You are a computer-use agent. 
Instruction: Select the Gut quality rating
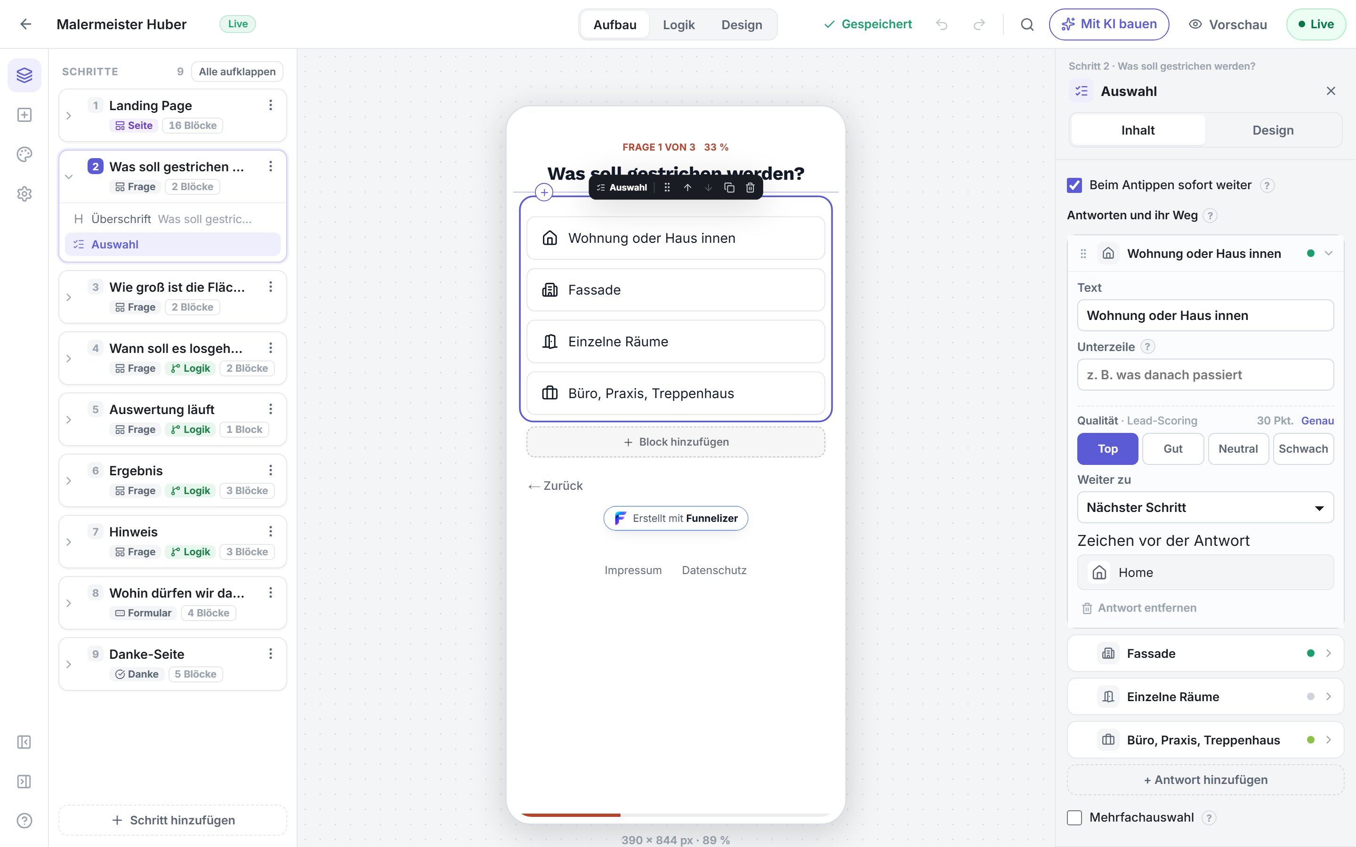[1173, 449]
